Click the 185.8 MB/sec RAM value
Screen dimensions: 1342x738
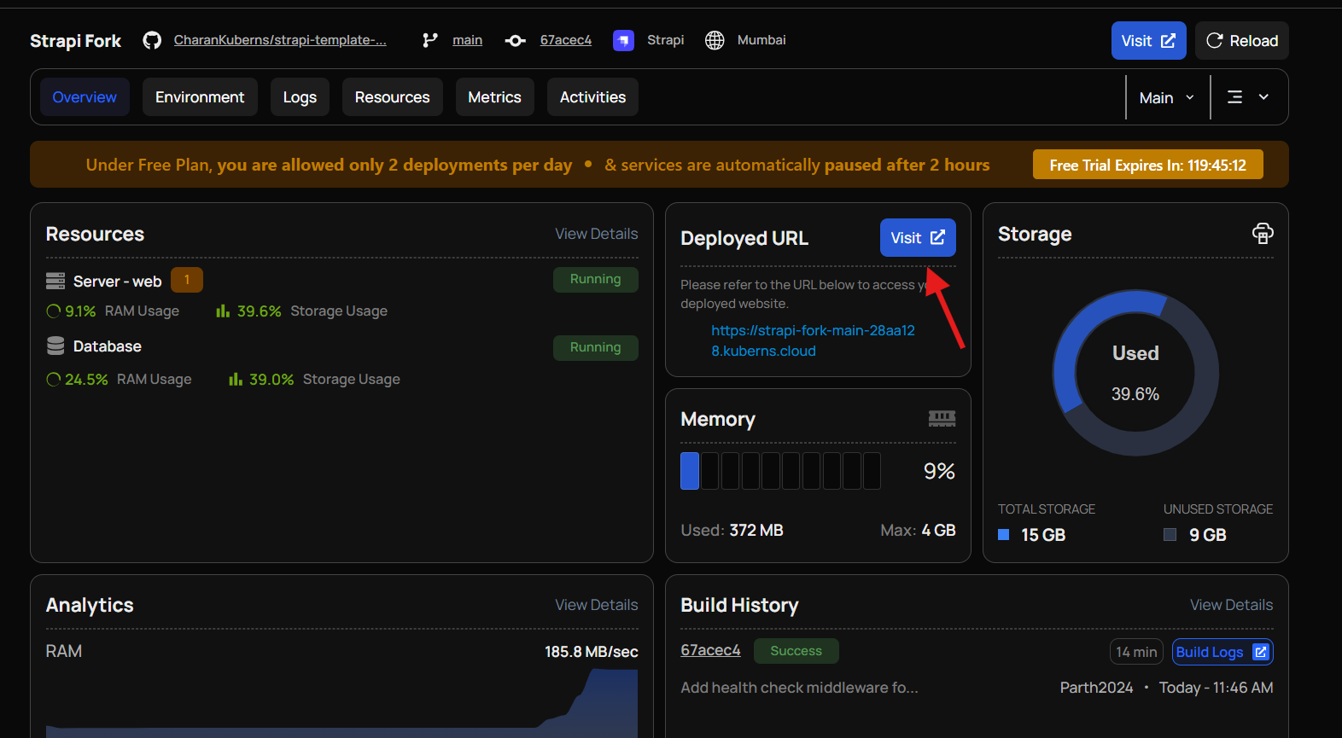pyautogui.click(x=591, y=652)
